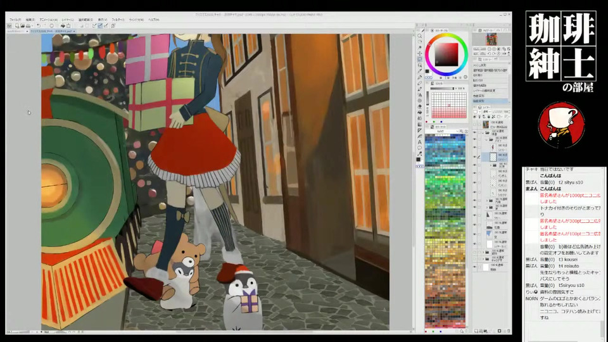
Task: Open the ウィンドウ(W) menu
Action: (137, 20)
